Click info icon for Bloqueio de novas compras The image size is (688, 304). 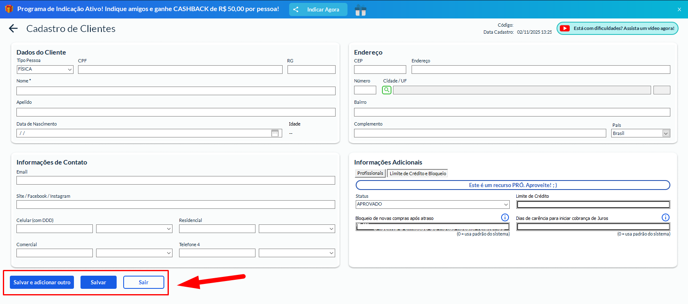point(505,217)
